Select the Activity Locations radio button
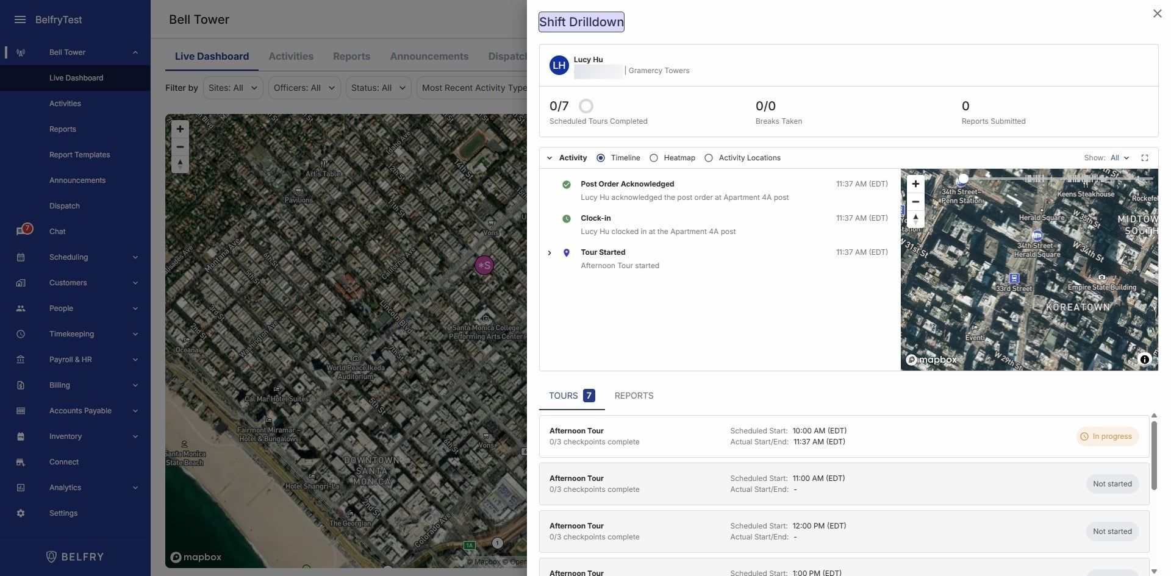1171x576 pixels. [x=709, y=158]
